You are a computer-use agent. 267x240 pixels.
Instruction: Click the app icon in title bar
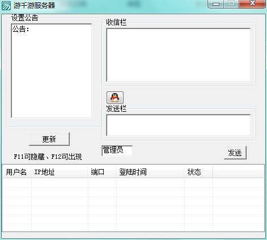pyautogui.click(x=6, y=6)
